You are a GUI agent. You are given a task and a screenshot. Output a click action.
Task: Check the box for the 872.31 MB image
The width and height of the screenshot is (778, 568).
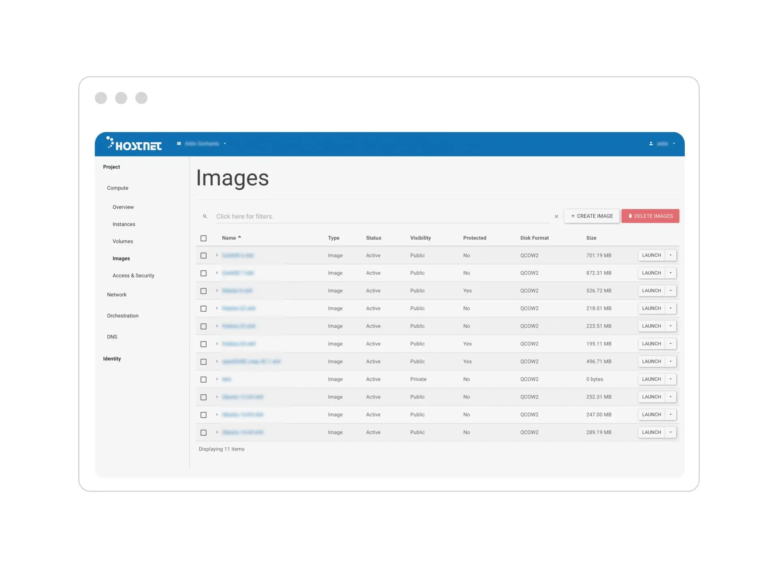[203, 273]
